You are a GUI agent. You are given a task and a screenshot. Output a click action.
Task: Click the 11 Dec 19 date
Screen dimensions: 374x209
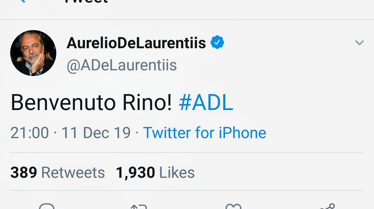click(x=96, y=133)
